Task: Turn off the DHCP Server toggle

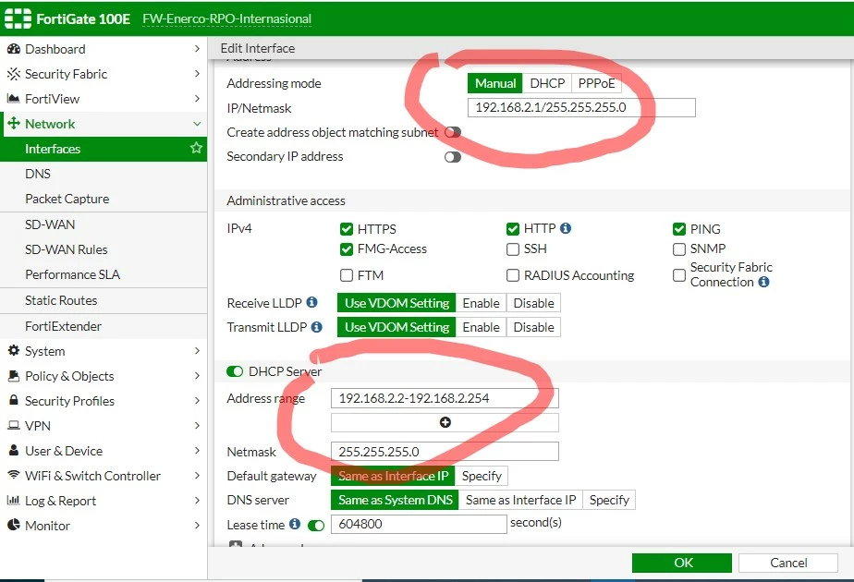Action: coord(235,371)
